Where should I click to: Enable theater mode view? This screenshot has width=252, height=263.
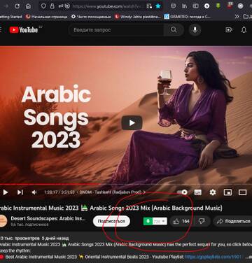pyautogui.click(x=242, y=192)
